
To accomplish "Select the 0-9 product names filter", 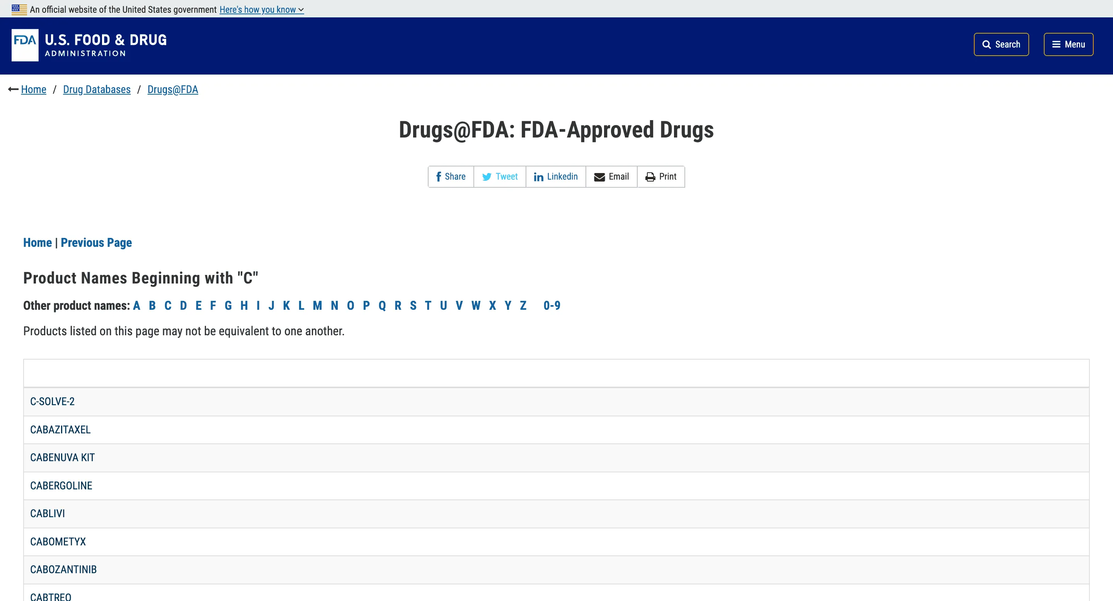I will click(x=552, y=305).
